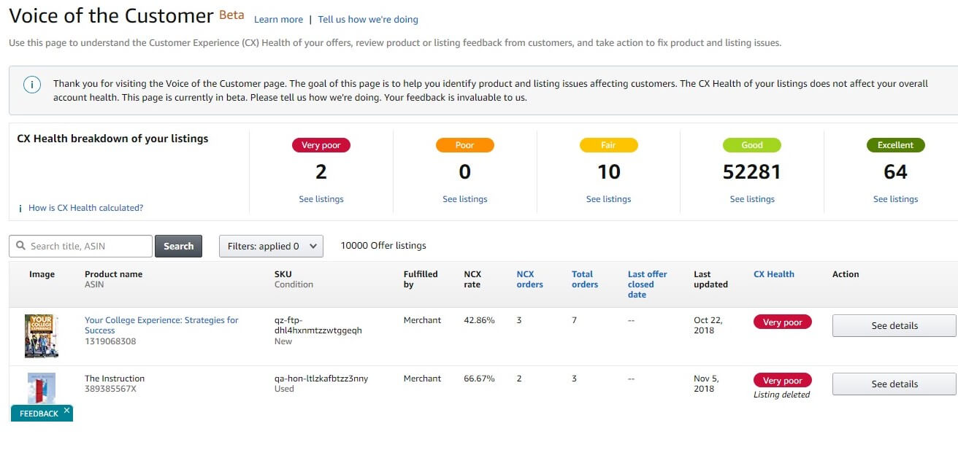Viewport: 958px width, 450px height.
Task: Open the Filters dropdown
Action: click(271, 246)
